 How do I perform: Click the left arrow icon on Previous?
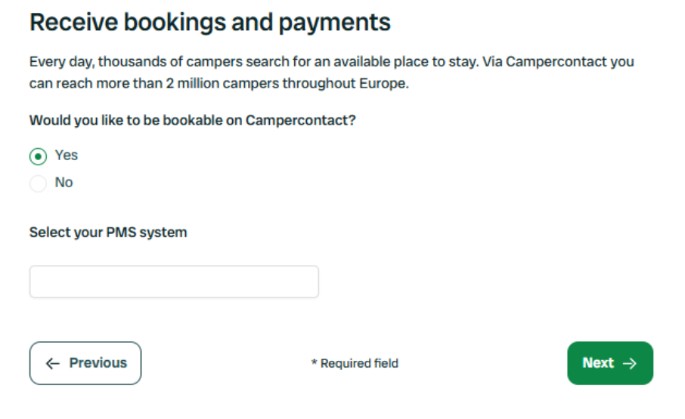[53, 363]
